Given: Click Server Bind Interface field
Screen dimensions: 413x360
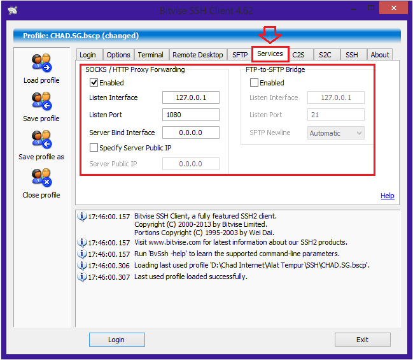Looking at the screenshot, I should (x=191, y=133).
